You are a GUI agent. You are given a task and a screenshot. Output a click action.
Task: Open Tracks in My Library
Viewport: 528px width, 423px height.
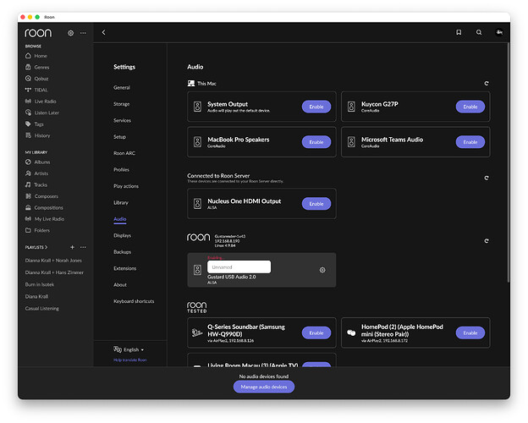click(36, 185)
